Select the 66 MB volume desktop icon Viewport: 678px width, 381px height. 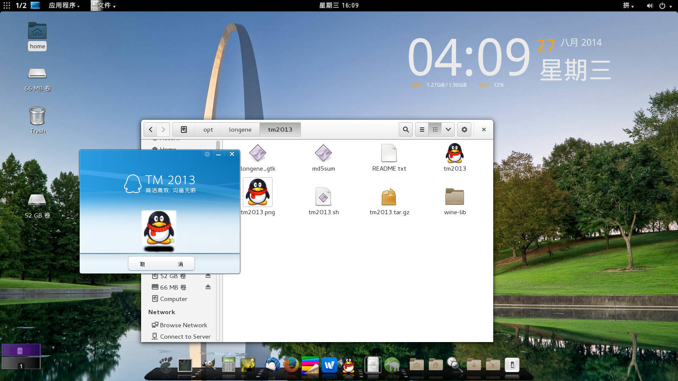click(x=37, y=79)
